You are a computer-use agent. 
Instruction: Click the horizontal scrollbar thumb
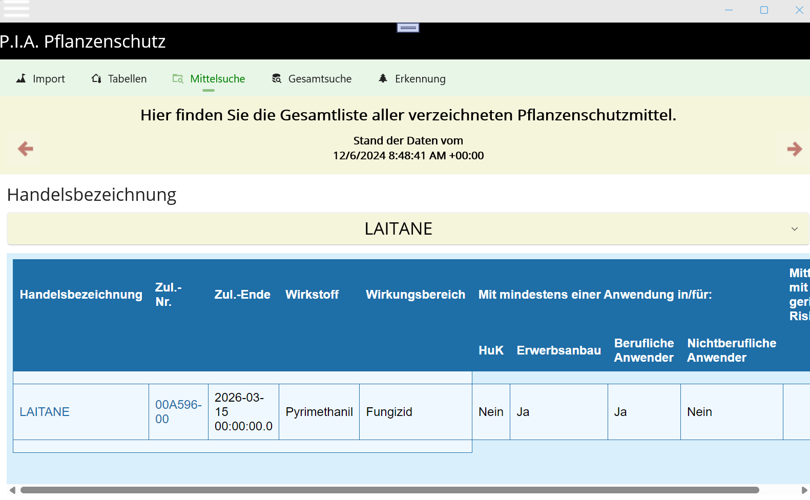coord(389,490)
